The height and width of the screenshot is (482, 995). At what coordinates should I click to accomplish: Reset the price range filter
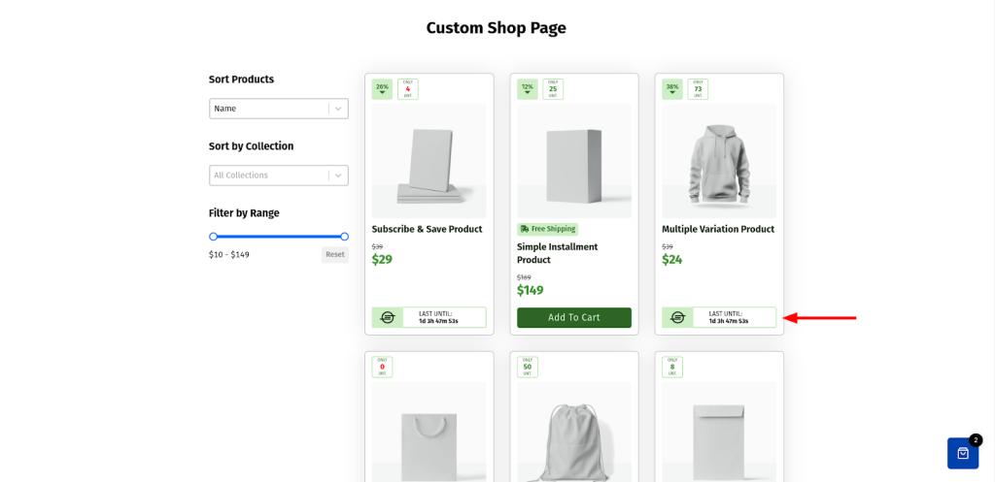point(334,254)
